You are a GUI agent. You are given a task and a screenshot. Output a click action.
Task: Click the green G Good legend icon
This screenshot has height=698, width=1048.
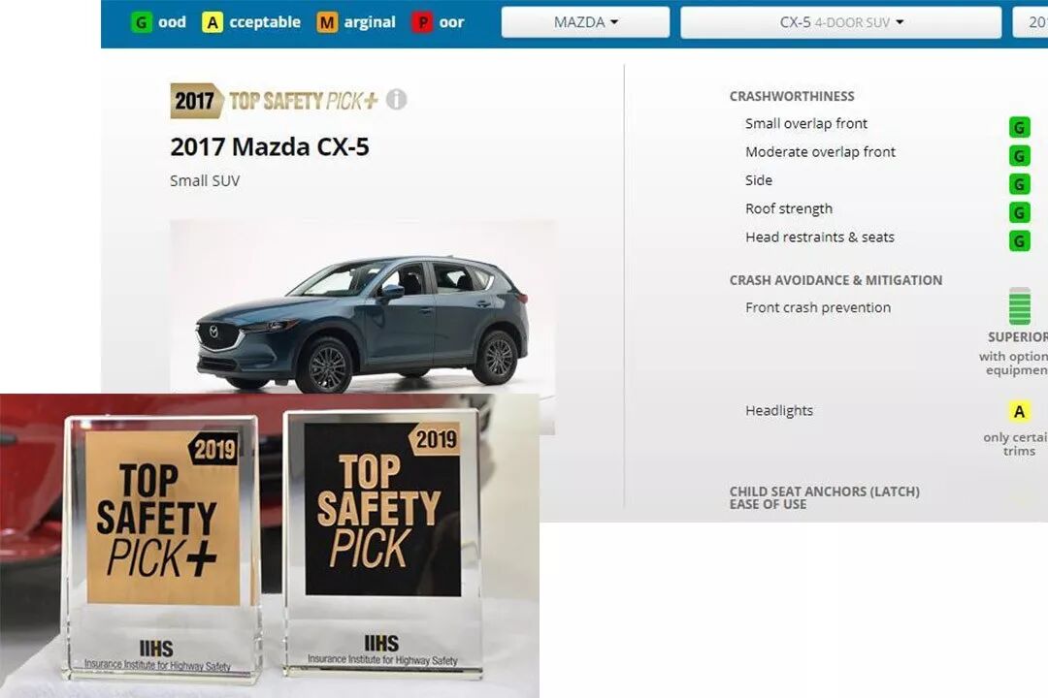[141, 22]
